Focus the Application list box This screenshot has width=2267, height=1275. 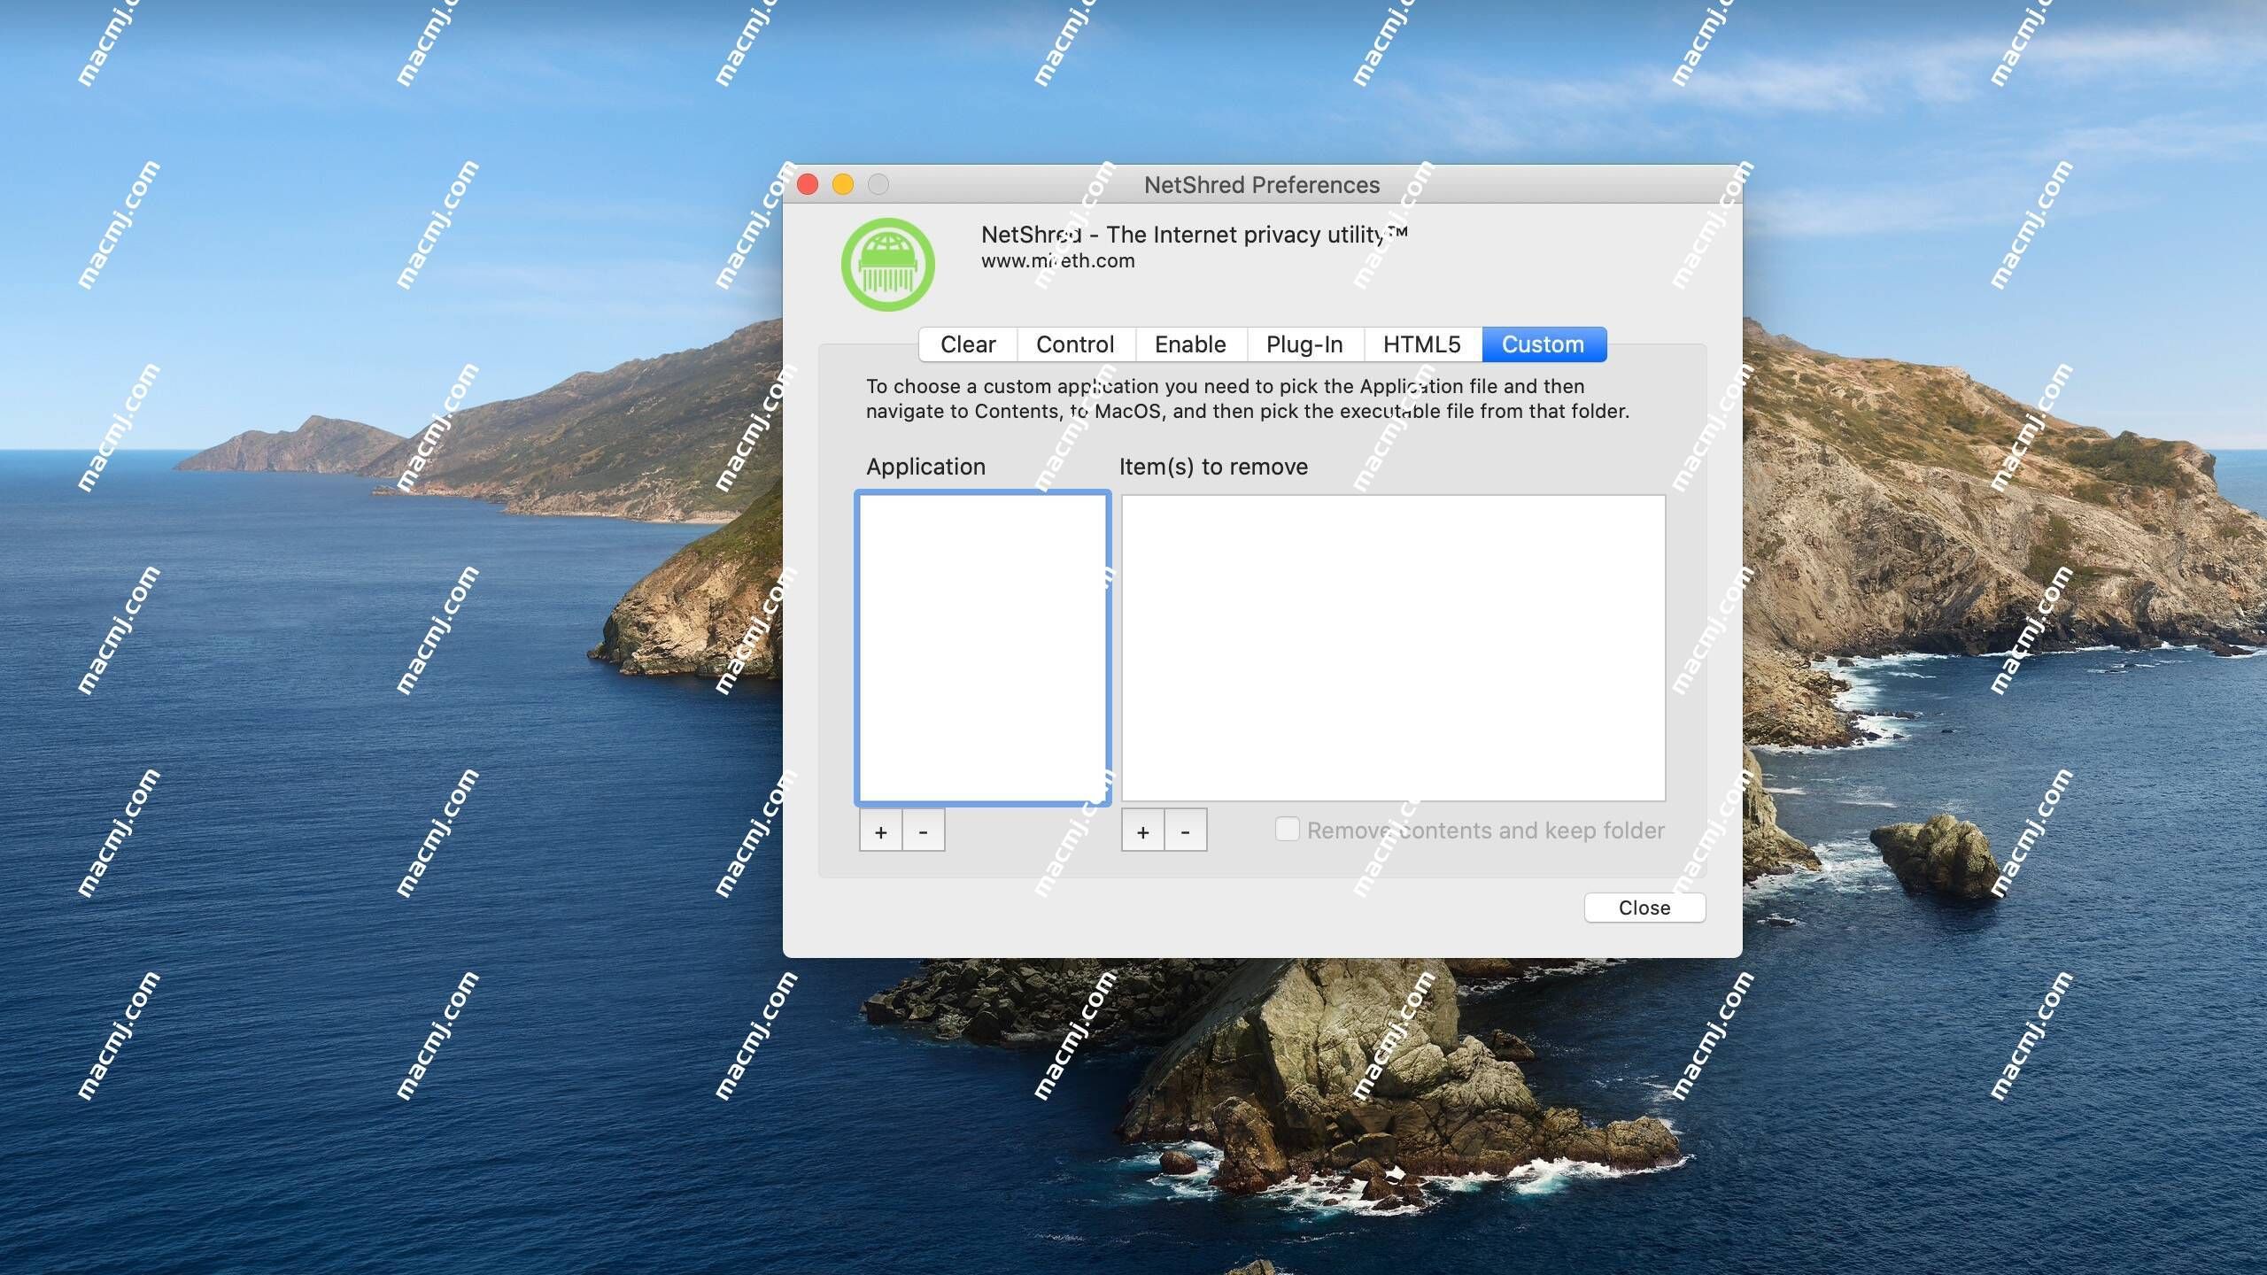[x=983, y=648]
